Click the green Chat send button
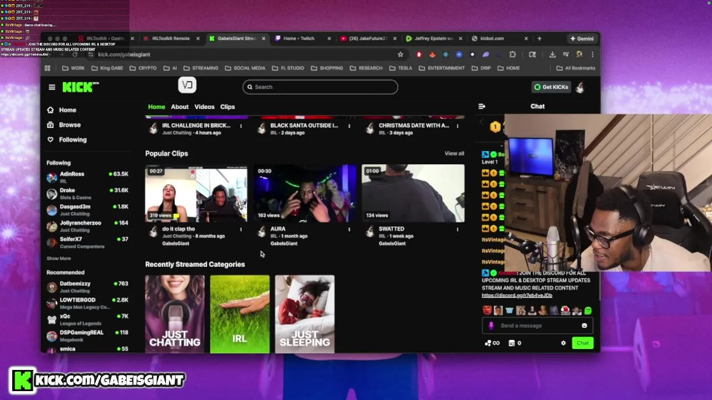Image resolution: width=712 pixels, height=400 pixels. click(x=582, y=343)
